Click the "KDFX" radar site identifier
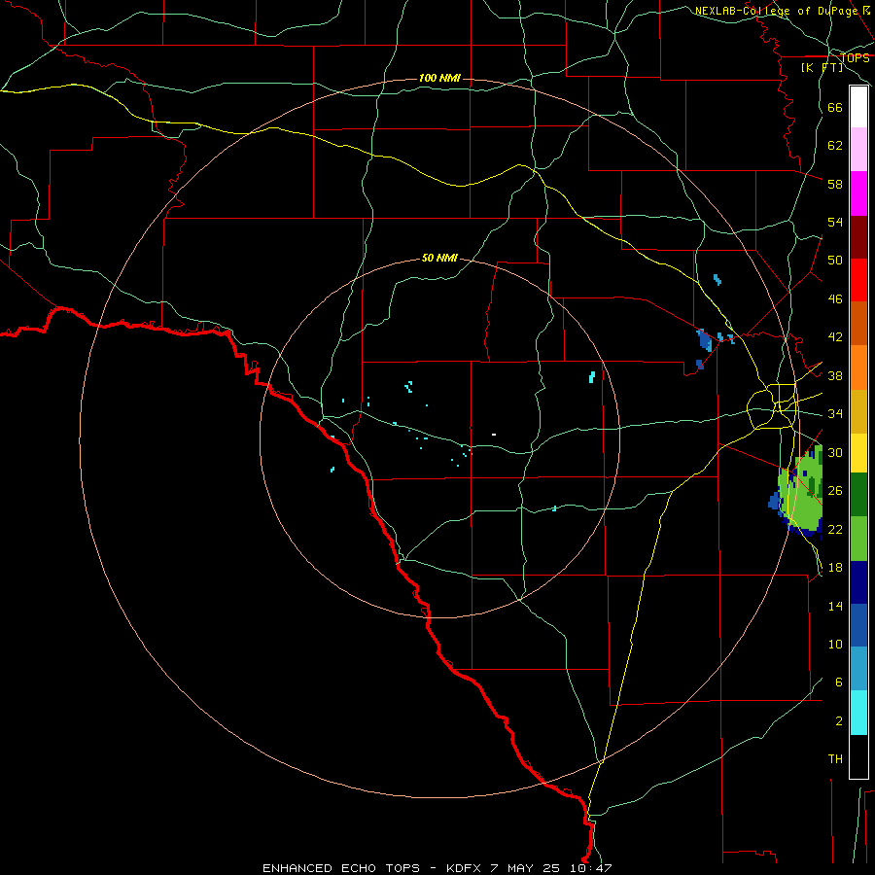Image resolution: width=875 pixels, height=875 pixels. pyautogui.click(x=465, y=868)
